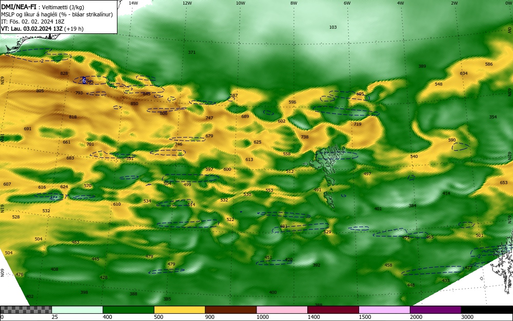Image resolution: width=513 pixels, height=321 pixels.
Task: Click the yellow 500–900 legend swatch
Action: coord(179,310)
